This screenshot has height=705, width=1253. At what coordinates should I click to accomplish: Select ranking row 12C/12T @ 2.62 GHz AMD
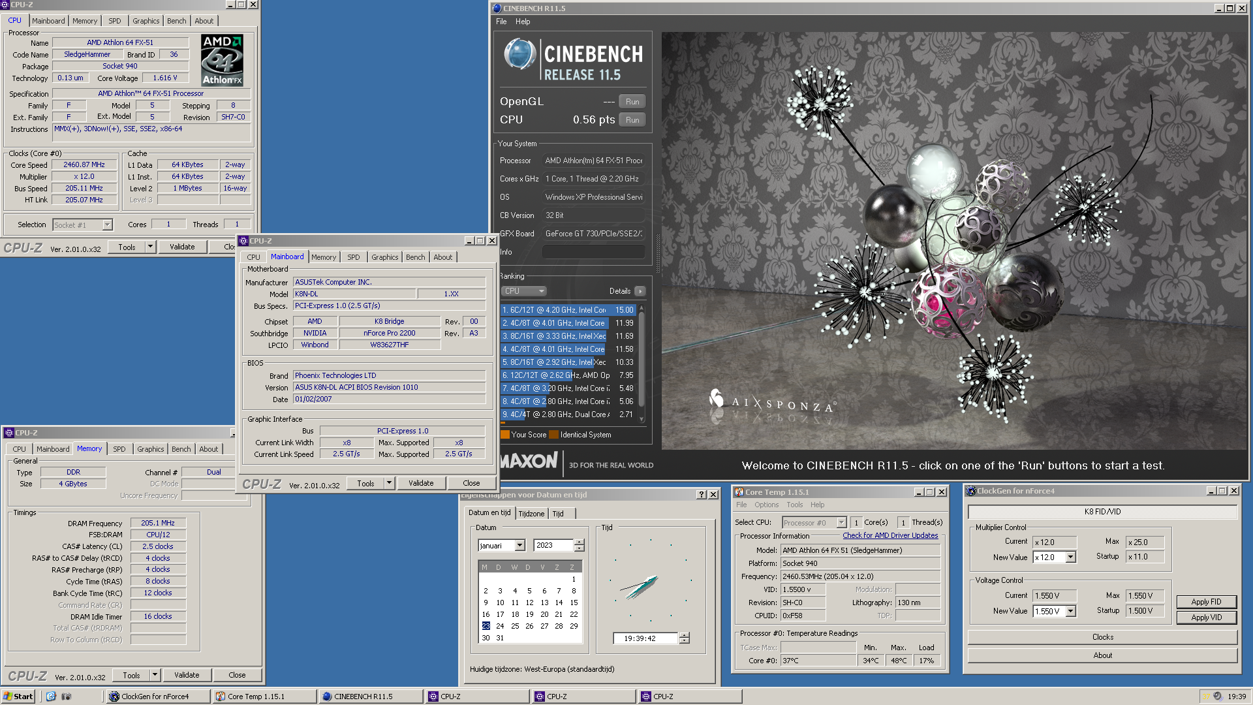568,375
